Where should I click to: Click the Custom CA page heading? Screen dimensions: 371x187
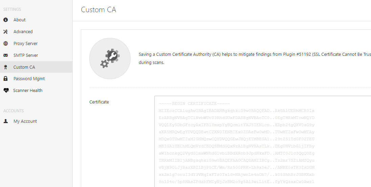coord(98,10)
